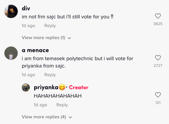Click the chevron beside View more replies (4)
Screen dimensions: 169x124
70,117
